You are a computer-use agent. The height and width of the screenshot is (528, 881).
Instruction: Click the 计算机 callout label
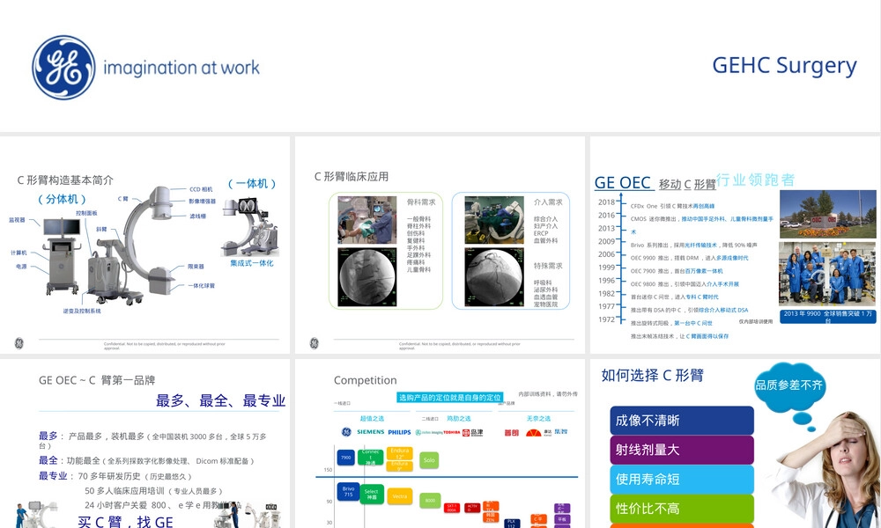coord(19,253)
